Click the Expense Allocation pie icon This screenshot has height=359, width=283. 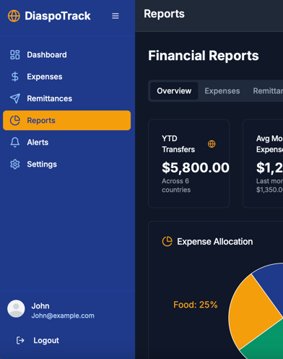167,242
